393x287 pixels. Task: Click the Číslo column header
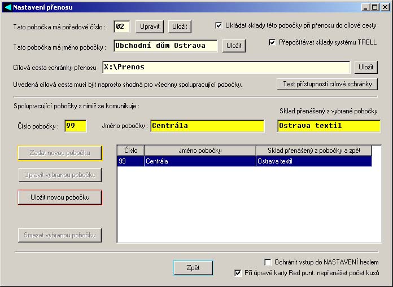130,151
